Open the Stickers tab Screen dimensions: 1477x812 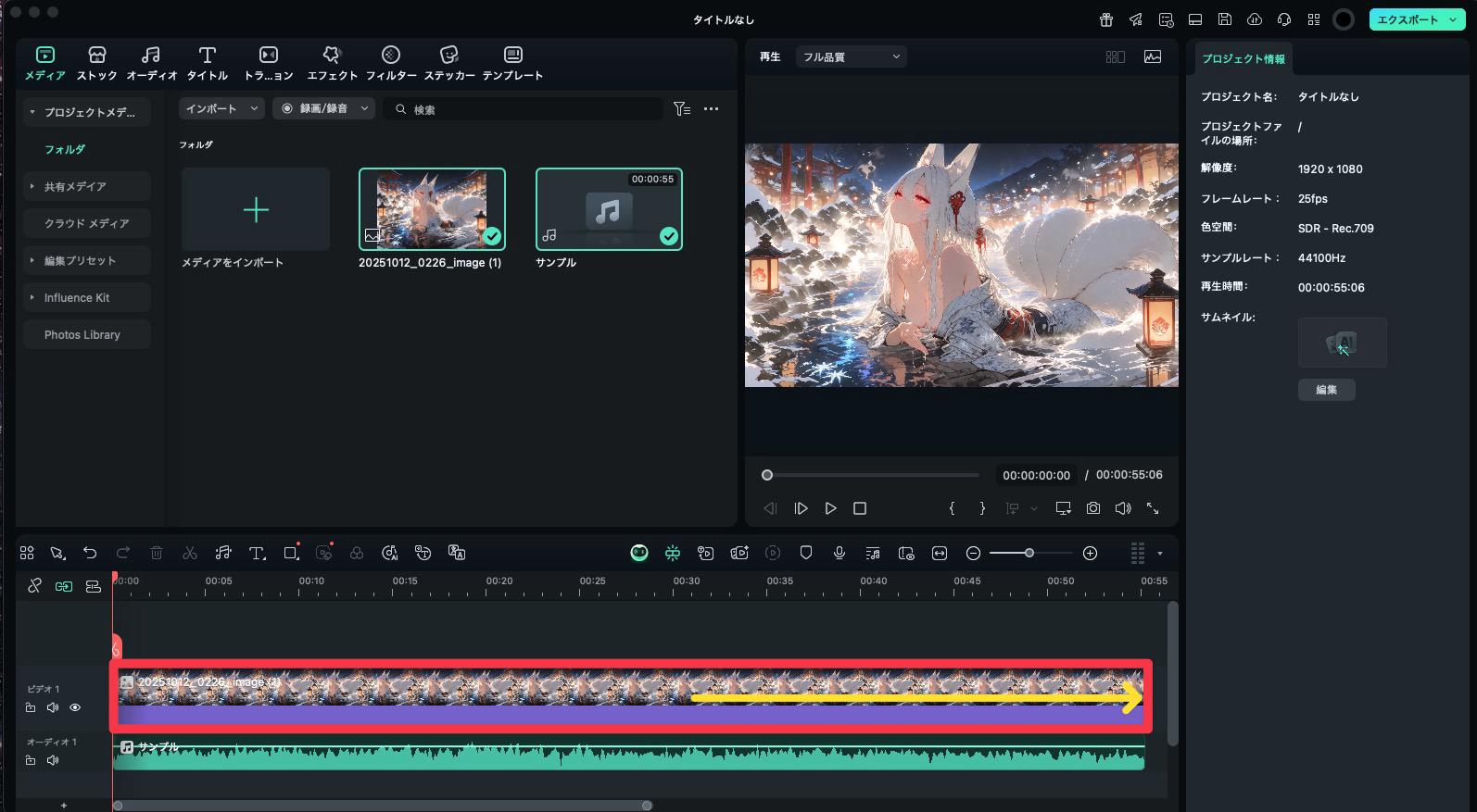pyautogui.click(x=449, y=63)
